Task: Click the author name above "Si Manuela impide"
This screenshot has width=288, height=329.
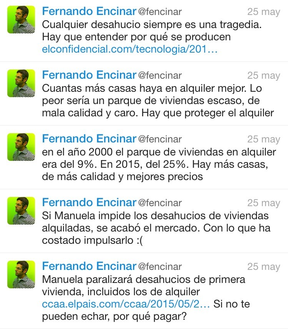Action: 89,203
